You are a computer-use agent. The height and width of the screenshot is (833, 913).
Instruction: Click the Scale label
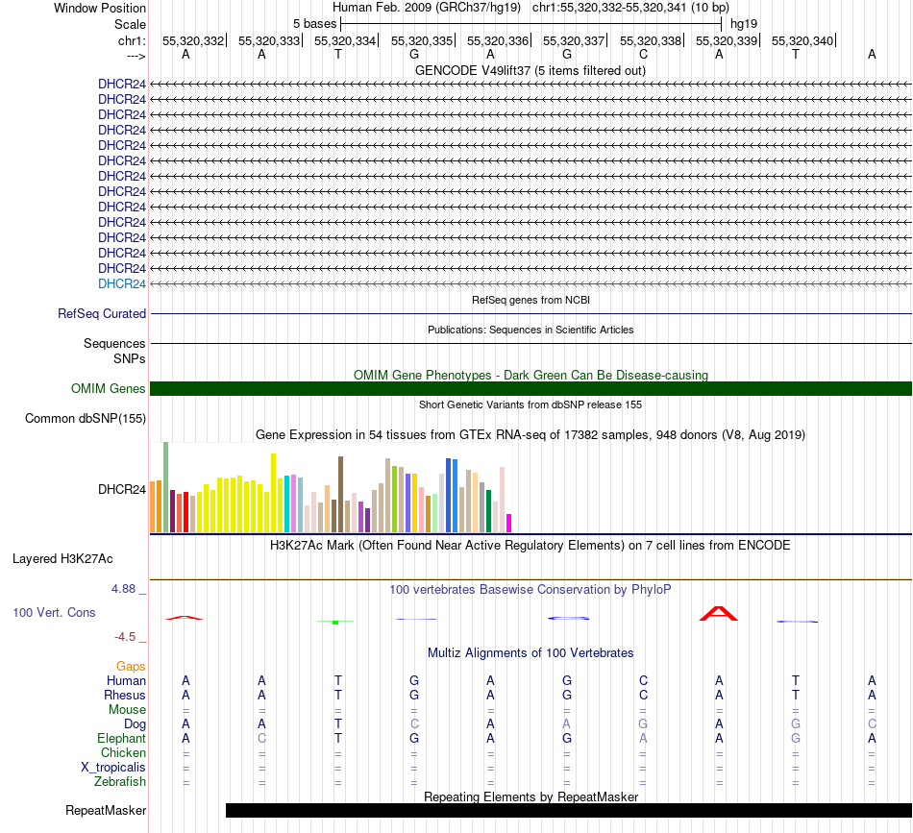point(130,24)
